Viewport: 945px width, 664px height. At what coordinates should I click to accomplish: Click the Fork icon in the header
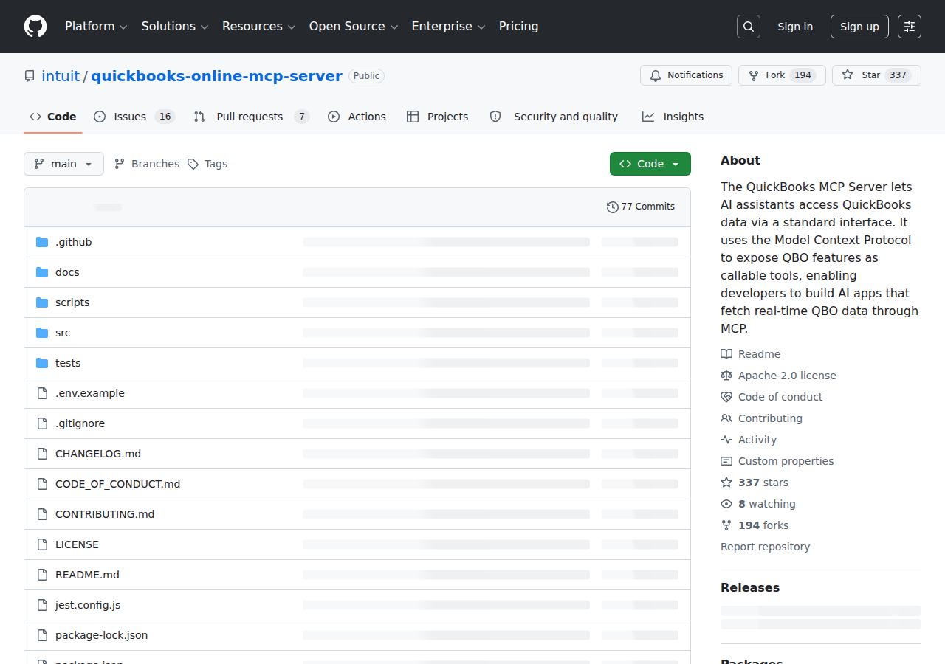(x=754, y=75)
